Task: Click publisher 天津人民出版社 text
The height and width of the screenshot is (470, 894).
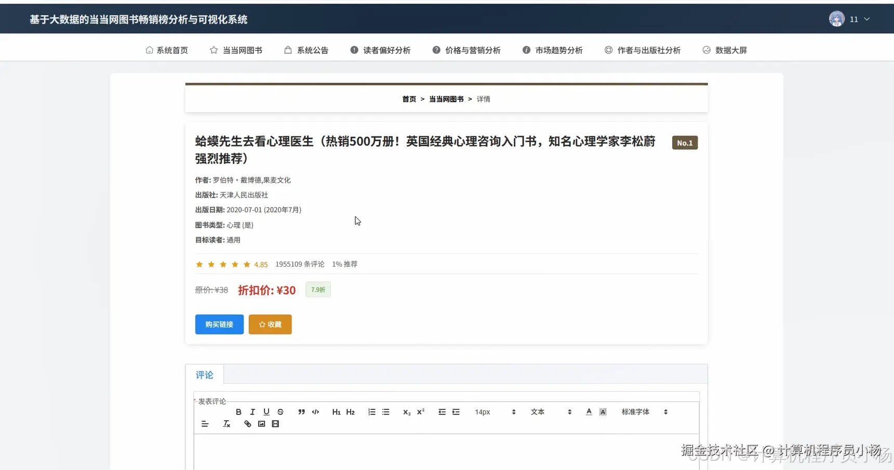Action: click(x=244, y=195)
